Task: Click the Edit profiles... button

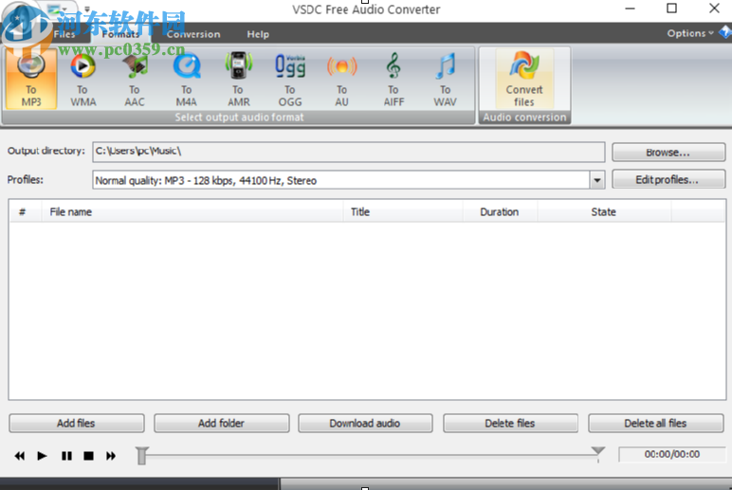Action: pyautogui.click(x=668, y=180)
